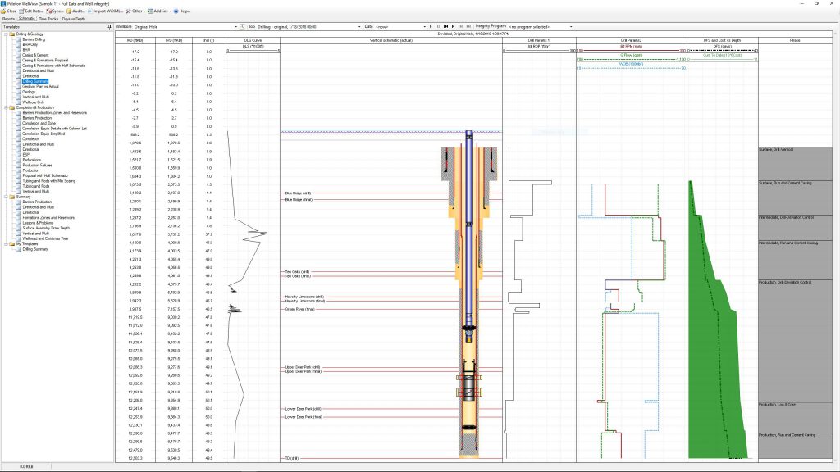Switch to the Time Tracks tab
Image resolution: width=840 pixels, height=472 pixels.
[x=48, y=18]
